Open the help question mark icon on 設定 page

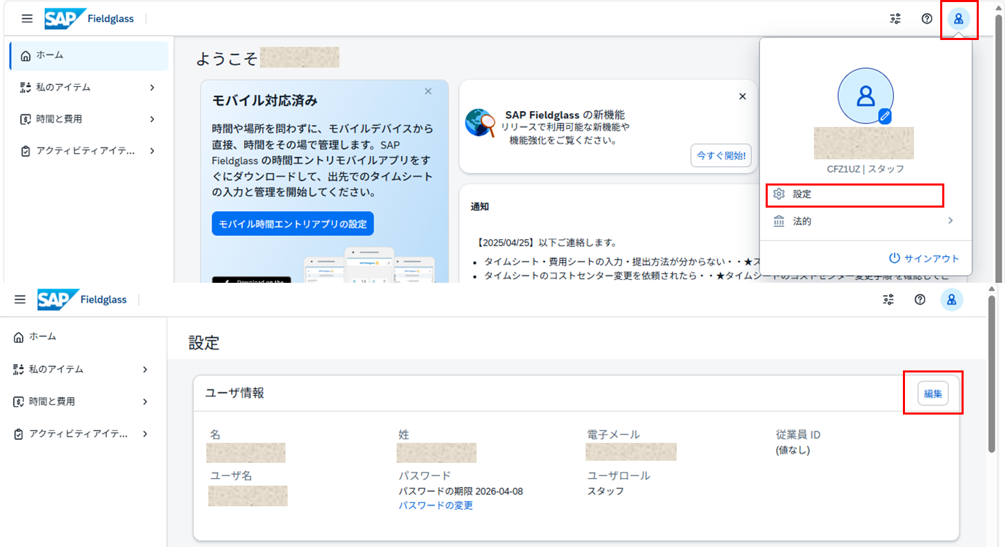pos(920,299)
